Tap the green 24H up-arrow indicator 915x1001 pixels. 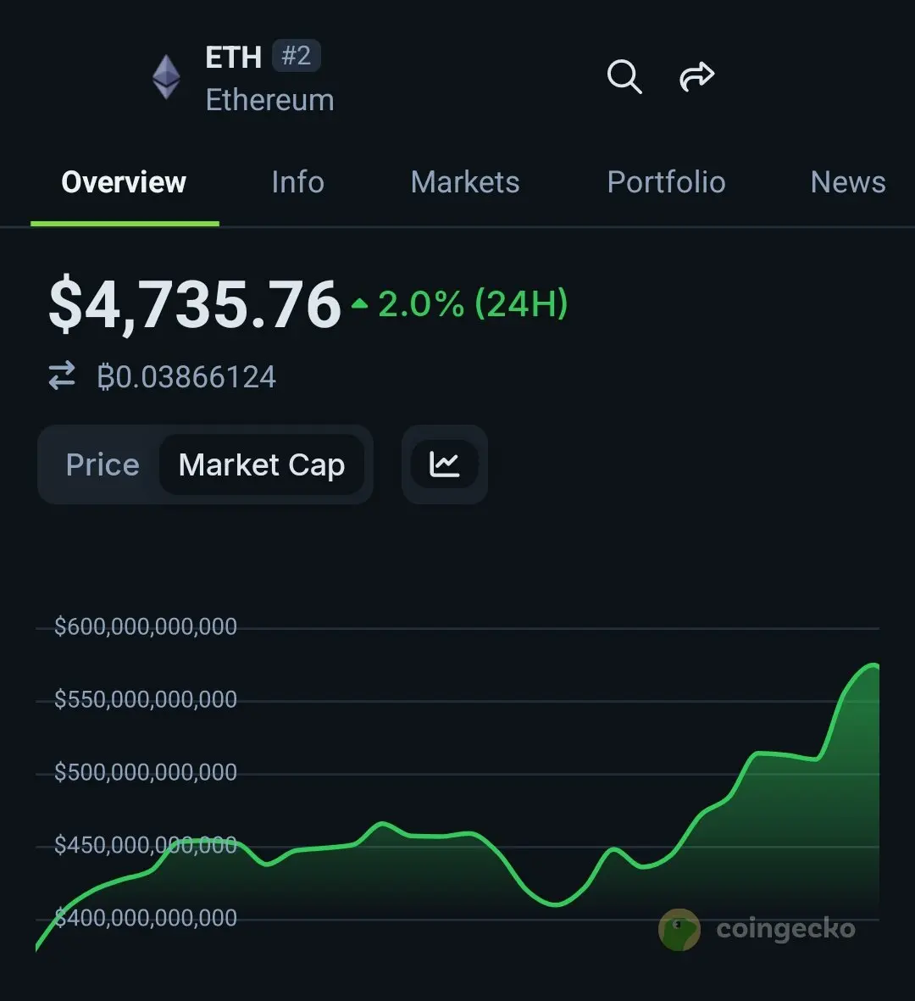pos(359,304)
